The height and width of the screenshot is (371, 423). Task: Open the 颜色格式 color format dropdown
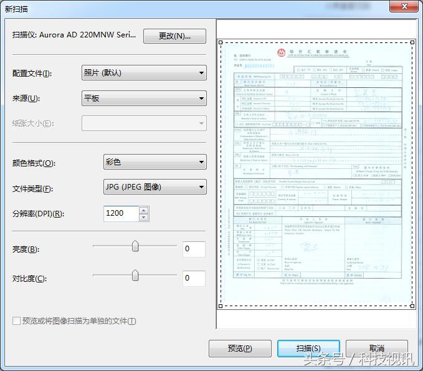(x=155, y=162)
